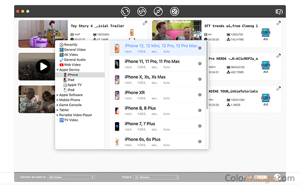
Task: Click the preset list vertical scrollbar
Action: [x=207, y=76]
